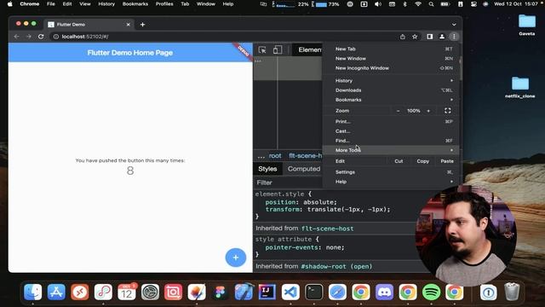Viewport: 545px width, 307px height.
Task: Expand the Bookmarks submenu
Action: (391, 100)
